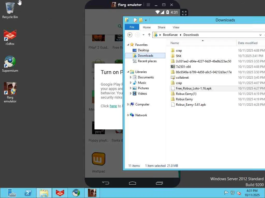Click the New folder quick access icon
The width and height of the screenshot is (265, 198).
141,20
